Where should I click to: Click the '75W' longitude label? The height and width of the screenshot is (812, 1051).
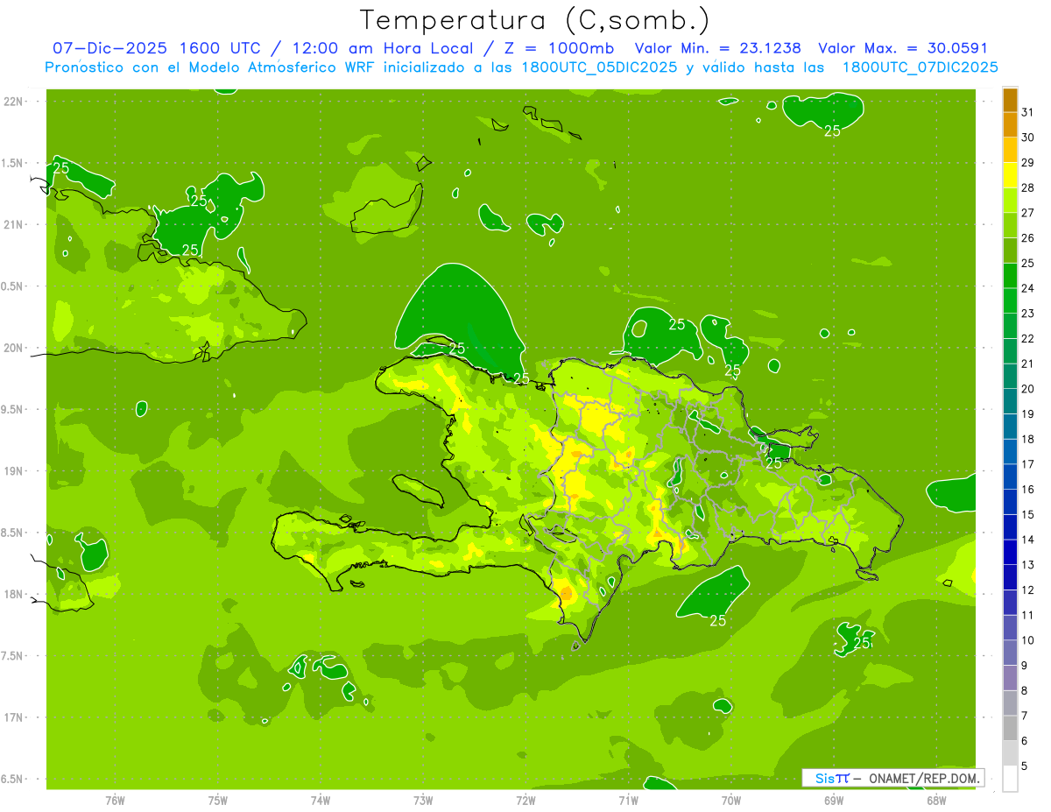click(x=217, y=800)
